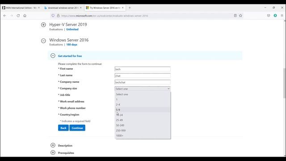The image size is (286, 161).
Task: Choose company size 50-249
Action: tap(143, 125)
